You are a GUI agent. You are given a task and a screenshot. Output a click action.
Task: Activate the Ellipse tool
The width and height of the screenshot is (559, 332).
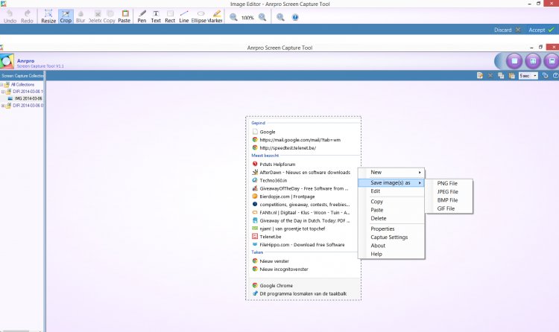pos(199,16)
